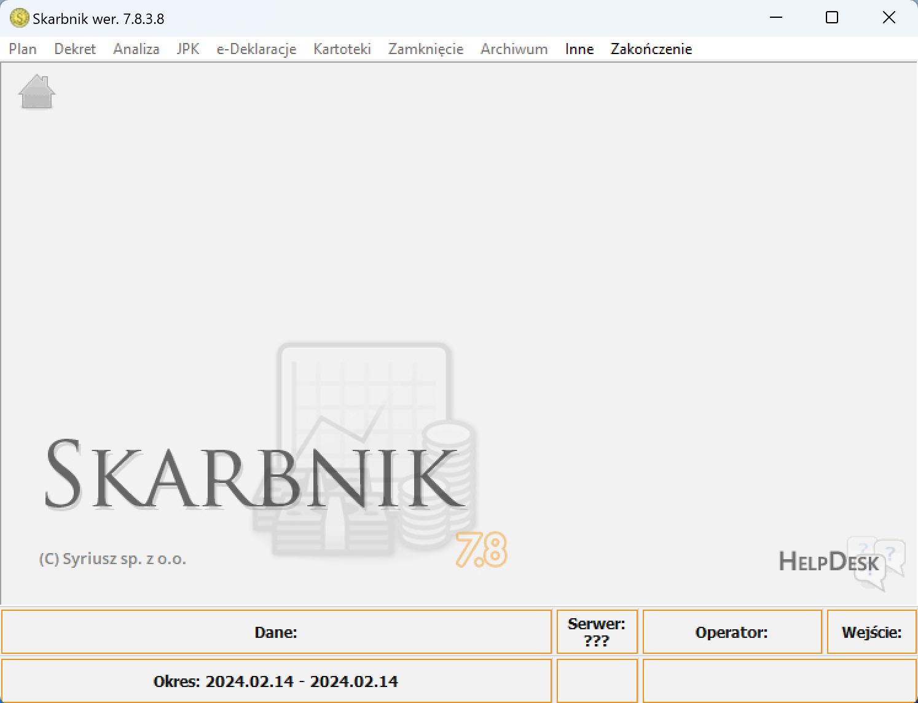Click the Okres date range field
This screenshot has height=703, width=918.
[277, 681]
